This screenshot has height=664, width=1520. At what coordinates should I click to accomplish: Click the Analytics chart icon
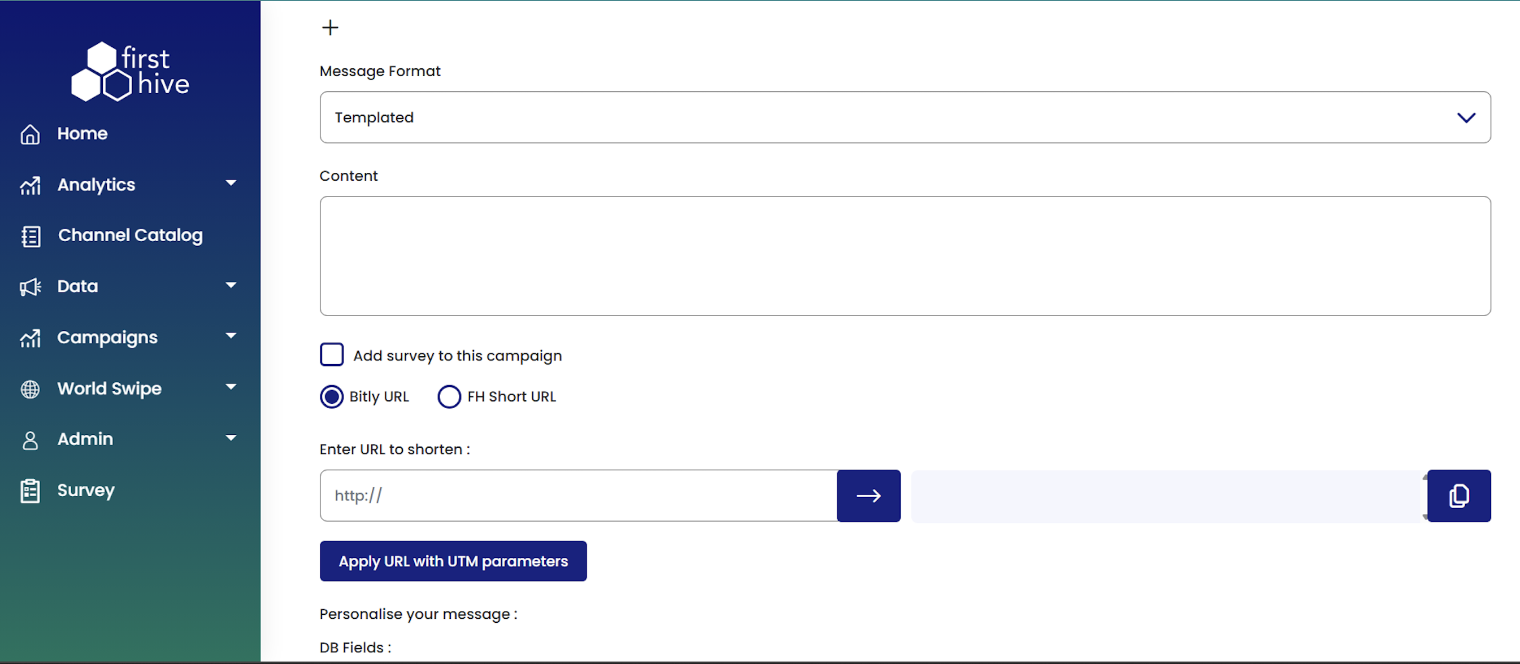[30, 186]
